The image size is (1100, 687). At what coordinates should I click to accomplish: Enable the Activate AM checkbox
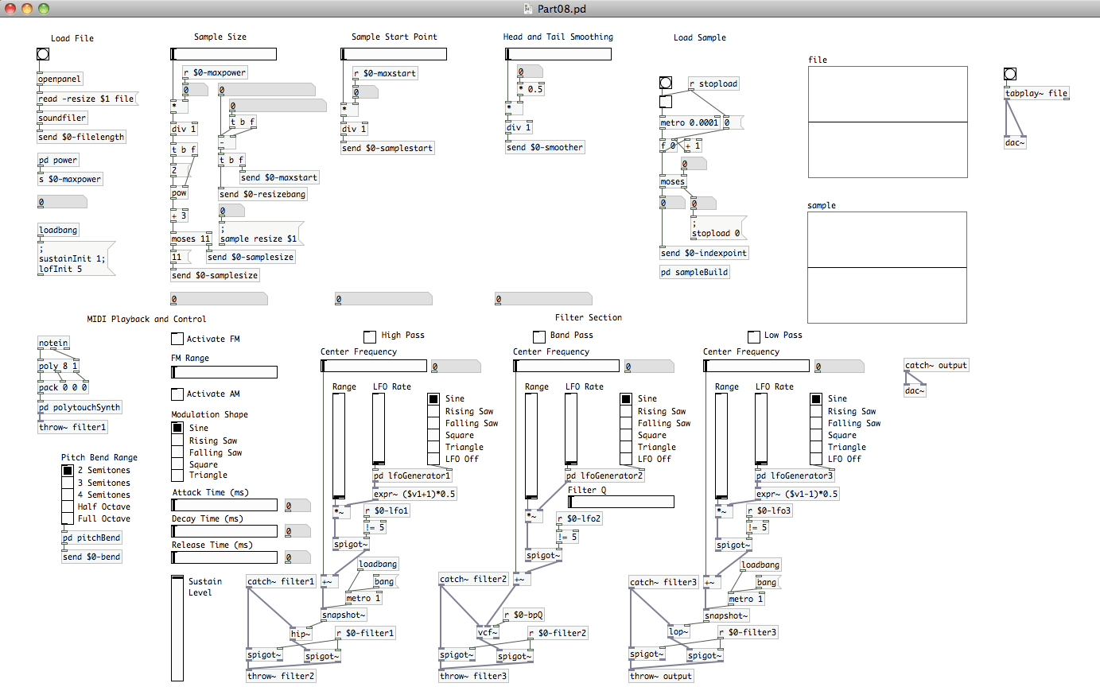(x=177, y=394)
